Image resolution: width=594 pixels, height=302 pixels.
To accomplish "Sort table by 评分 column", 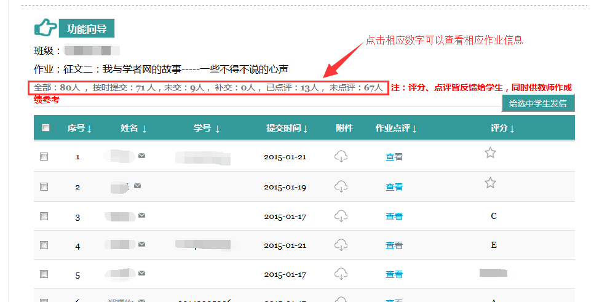I will [502, 129].
